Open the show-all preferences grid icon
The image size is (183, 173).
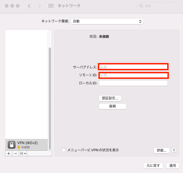[x=51, y=6]
